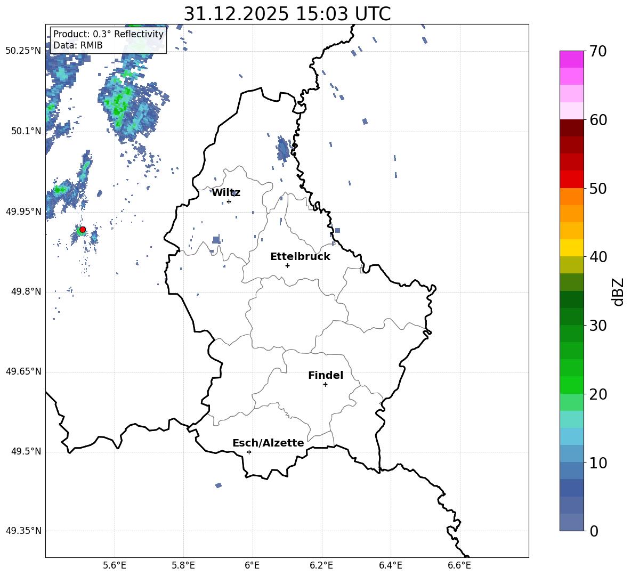Screen dimensions: 631x576
Task: Click the 49.35°N latitude label
Action: [x=23, y=531]
